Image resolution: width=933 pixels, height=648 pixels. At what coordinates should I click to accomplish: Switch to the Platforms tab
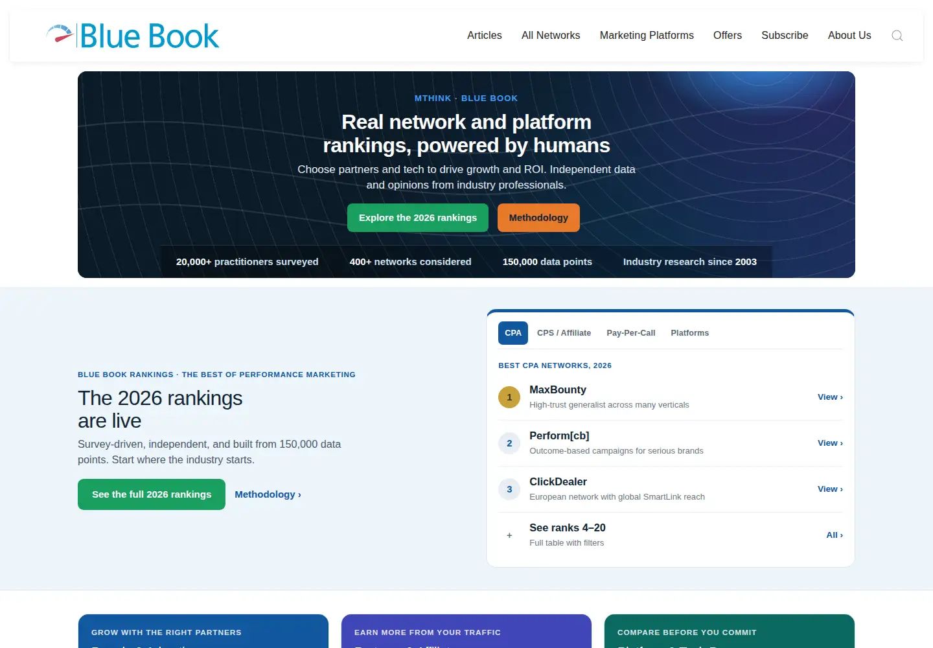click(690, 333)
